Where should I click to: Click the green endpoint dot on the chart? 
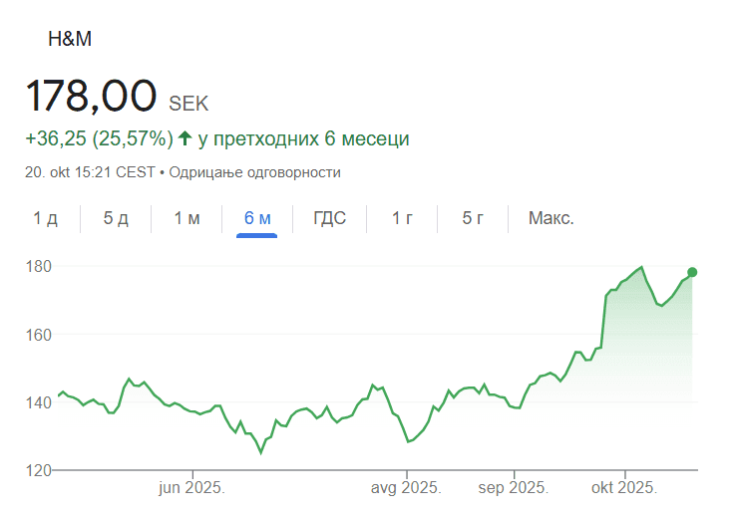[692, 272]
